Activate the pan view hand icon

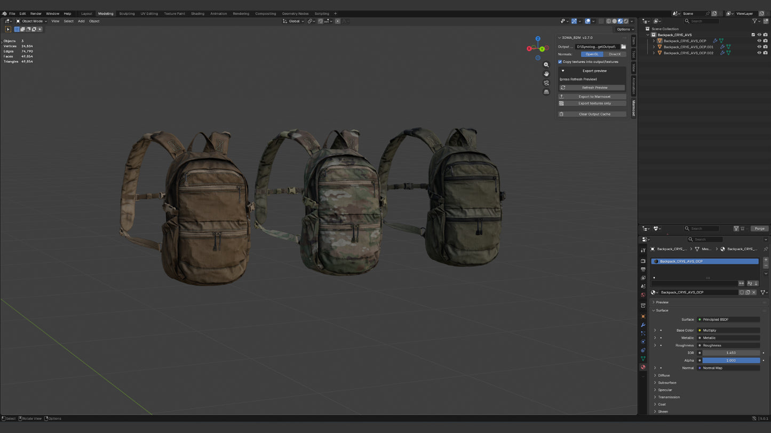point(546,74)
